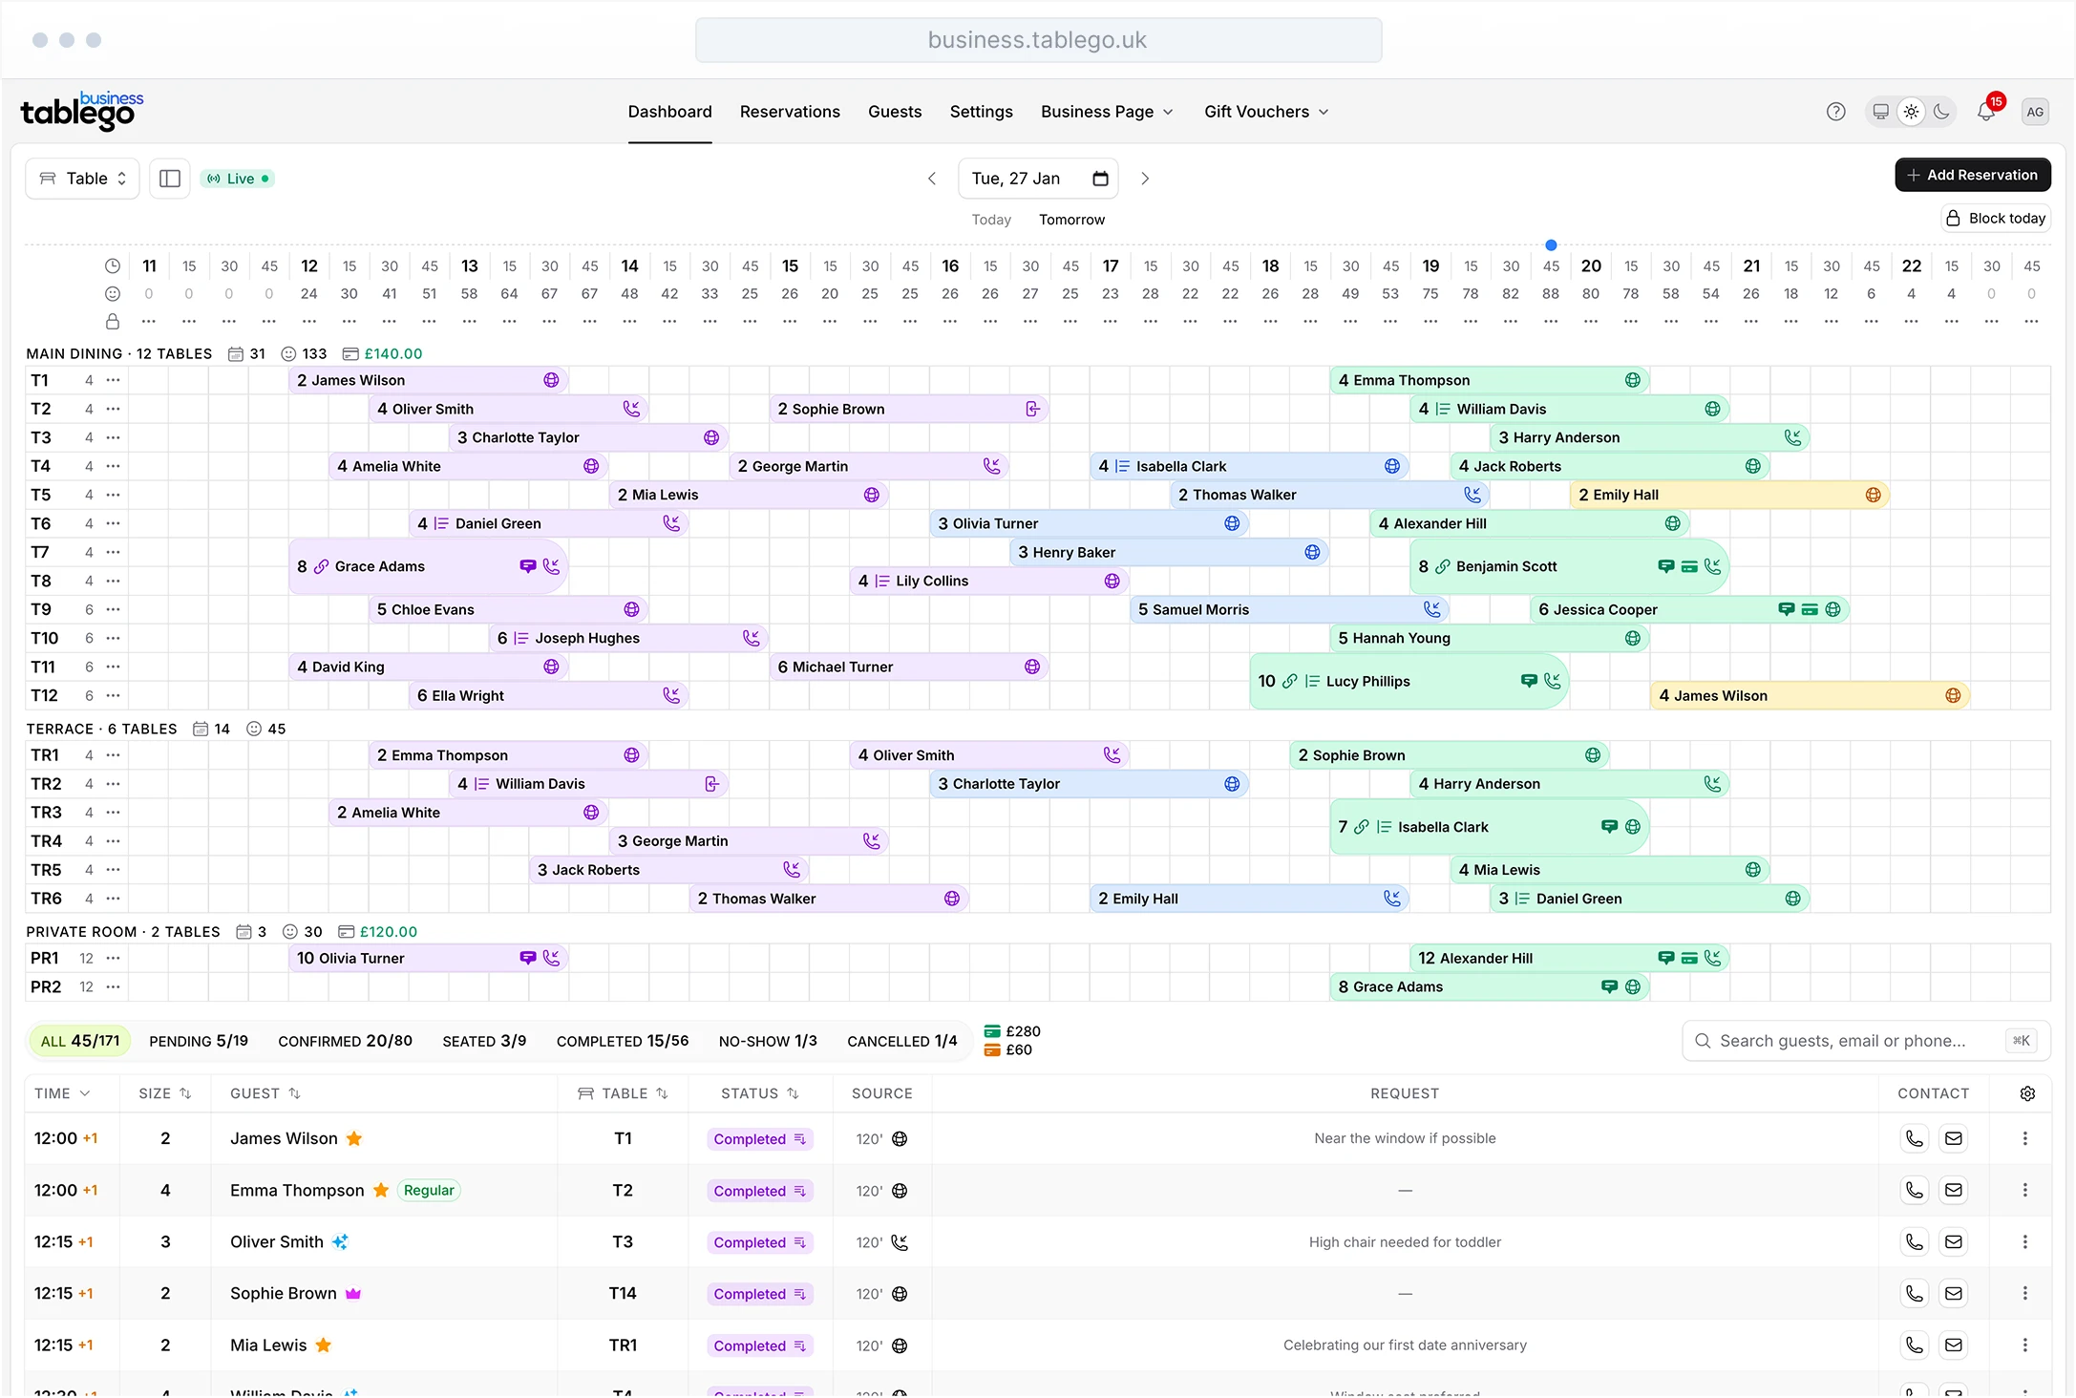Go to the Reservations tab

(790, 112)
